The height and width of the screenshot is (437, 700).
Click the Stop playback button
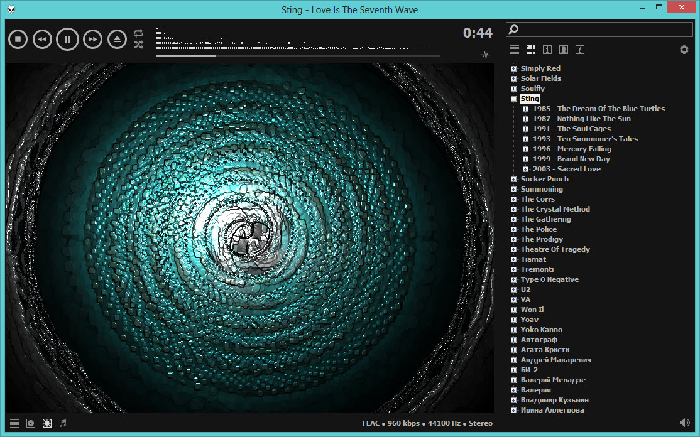[x=18, y=40]
